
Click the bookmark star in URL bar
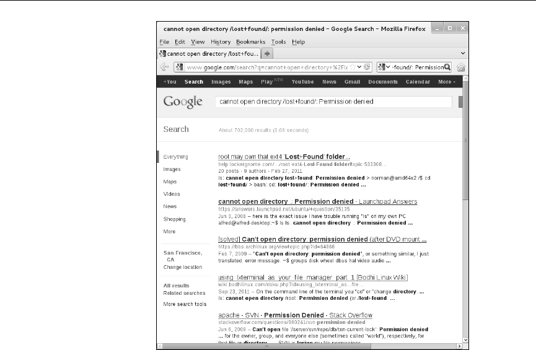click(353, 67)
